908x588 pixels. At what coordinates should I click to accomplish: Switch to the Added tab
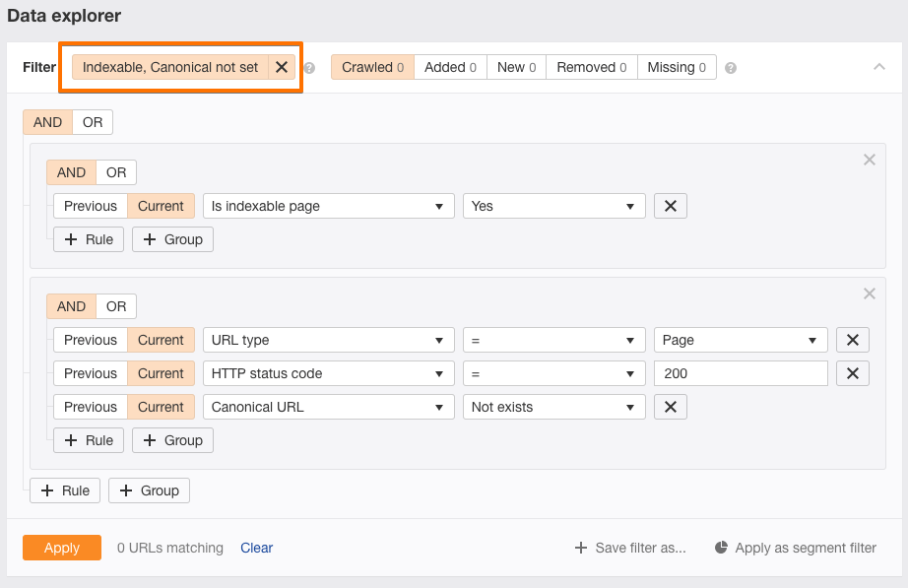click(x=450, y=67)
